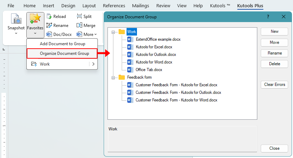Switch to the Mailings tab

(x=140, y=6)
